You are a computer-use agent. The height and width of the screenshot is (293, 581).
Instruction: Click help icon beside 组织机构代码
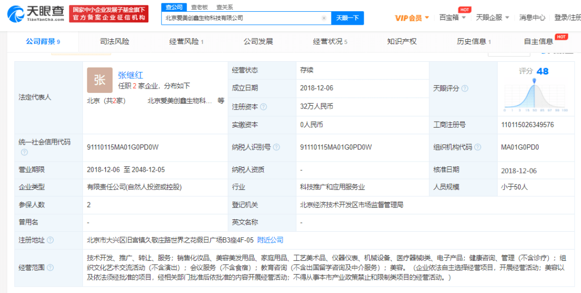point(478,148)
